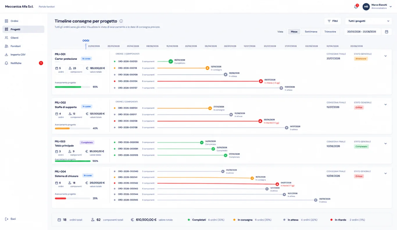Click the orange marker of ORD-2026-000141
Viewport: 397px width, 230px height.
click(x=252, y=178)
